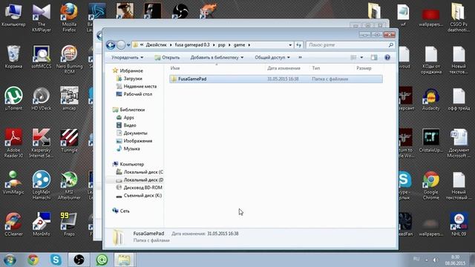This screenshot has height=267, width=475.
Task: Select the Fraps desktop icon
Action: 69,224
